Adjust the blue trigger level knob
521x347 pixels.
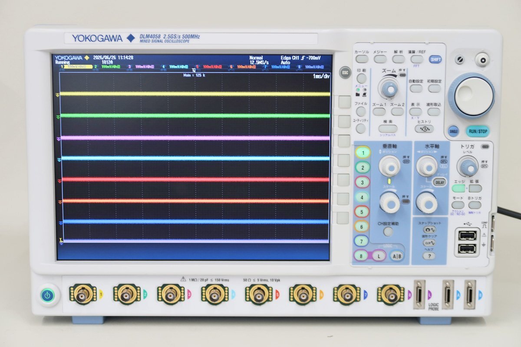click(x=468, y=166)
